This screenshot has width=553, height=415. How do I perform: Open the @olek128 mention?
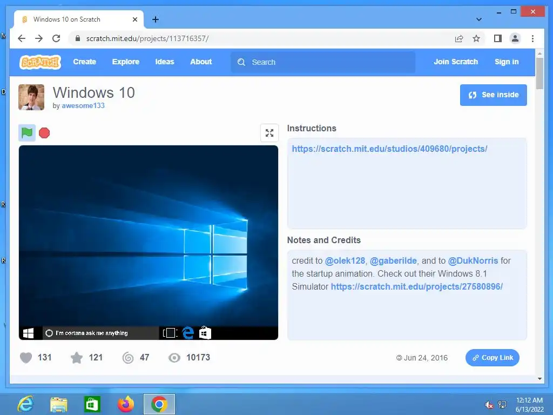[x=345, y=261]
